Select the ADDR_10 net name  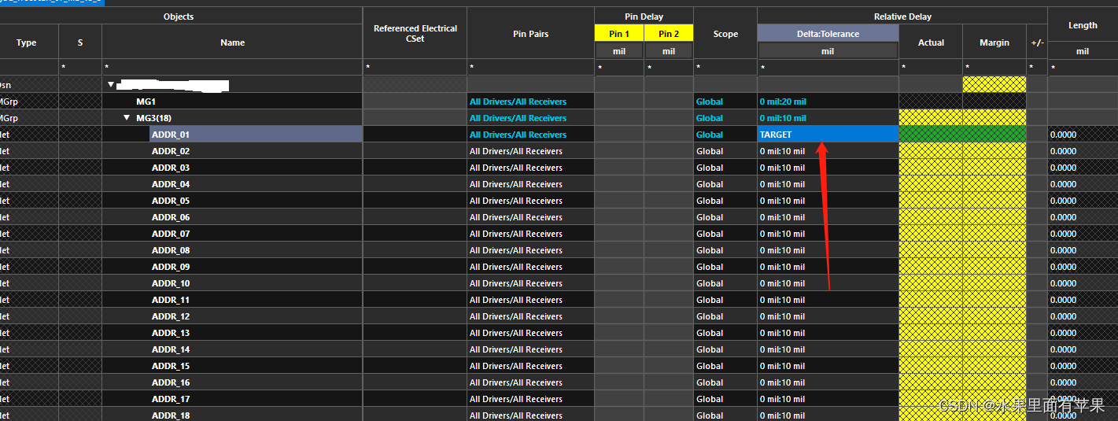point(171,283)
